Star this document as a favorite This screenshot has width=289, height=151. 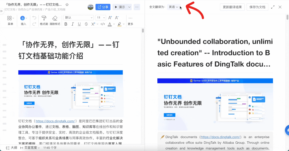pyautogui.click(x=67, y=5)
